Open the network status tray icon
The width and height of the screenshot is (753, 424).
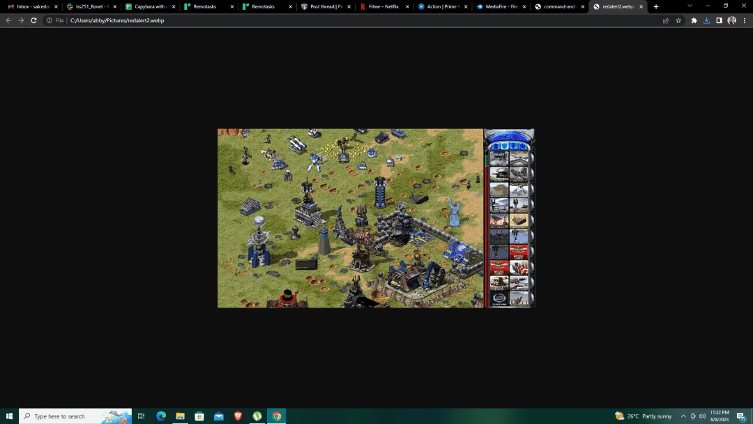(x=693, y=416)
